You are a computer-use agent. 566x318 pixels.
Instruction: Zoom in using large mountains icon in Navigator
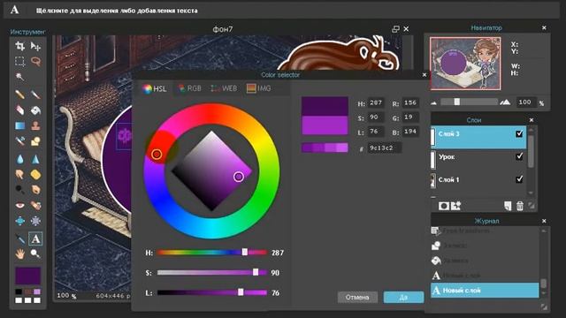505,102
